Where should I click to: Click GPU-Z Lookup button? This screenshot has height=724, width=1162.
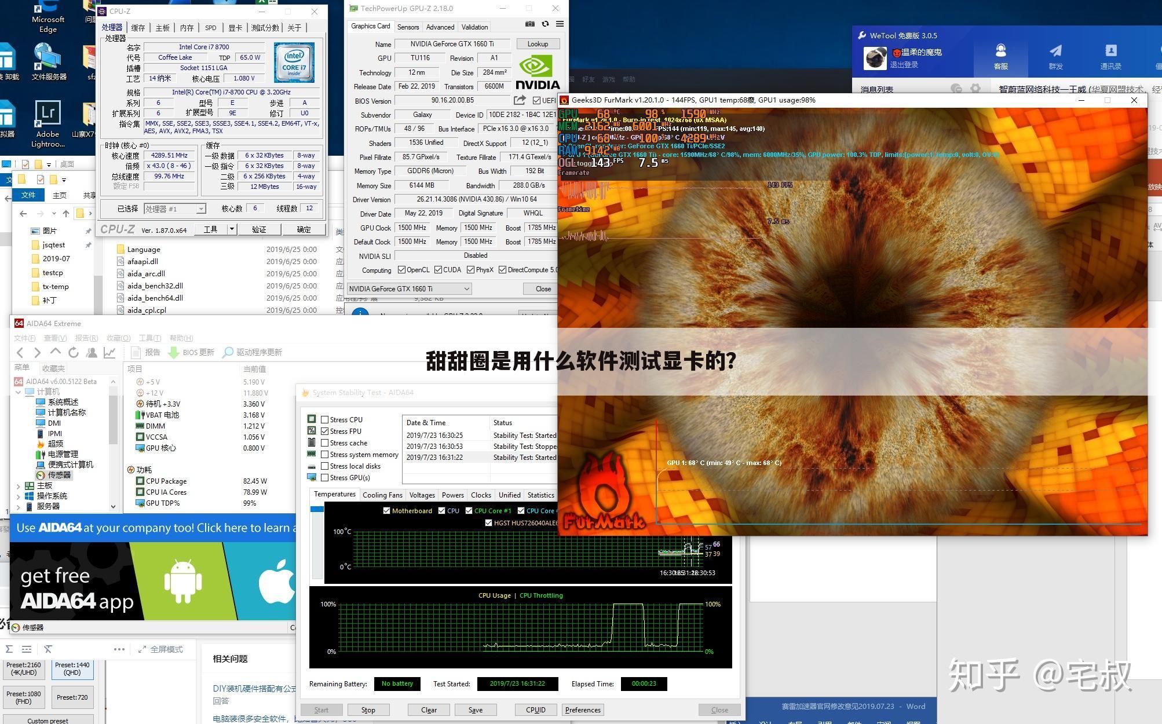(x=537, y=44)
